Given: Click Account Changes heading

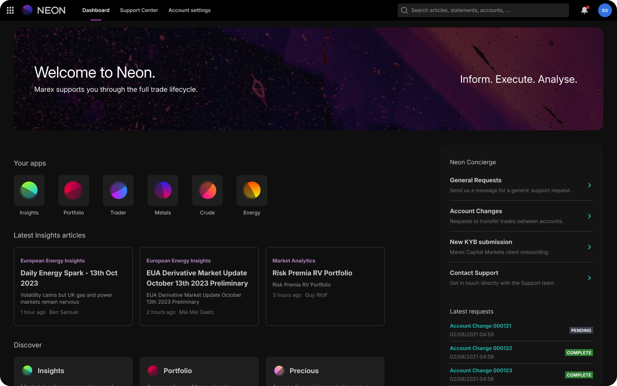Looking at the screenshot, I should (x=476, y=211).
